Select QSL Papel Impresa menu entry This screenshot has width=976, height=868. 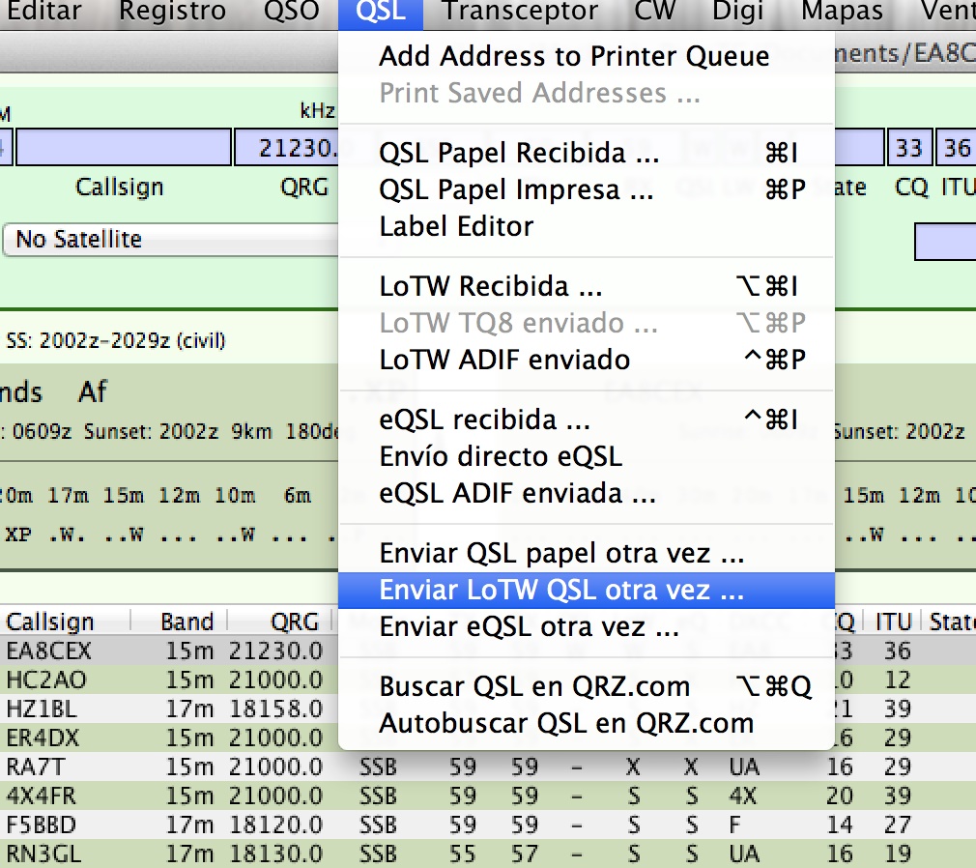click(x=587, y=189)
